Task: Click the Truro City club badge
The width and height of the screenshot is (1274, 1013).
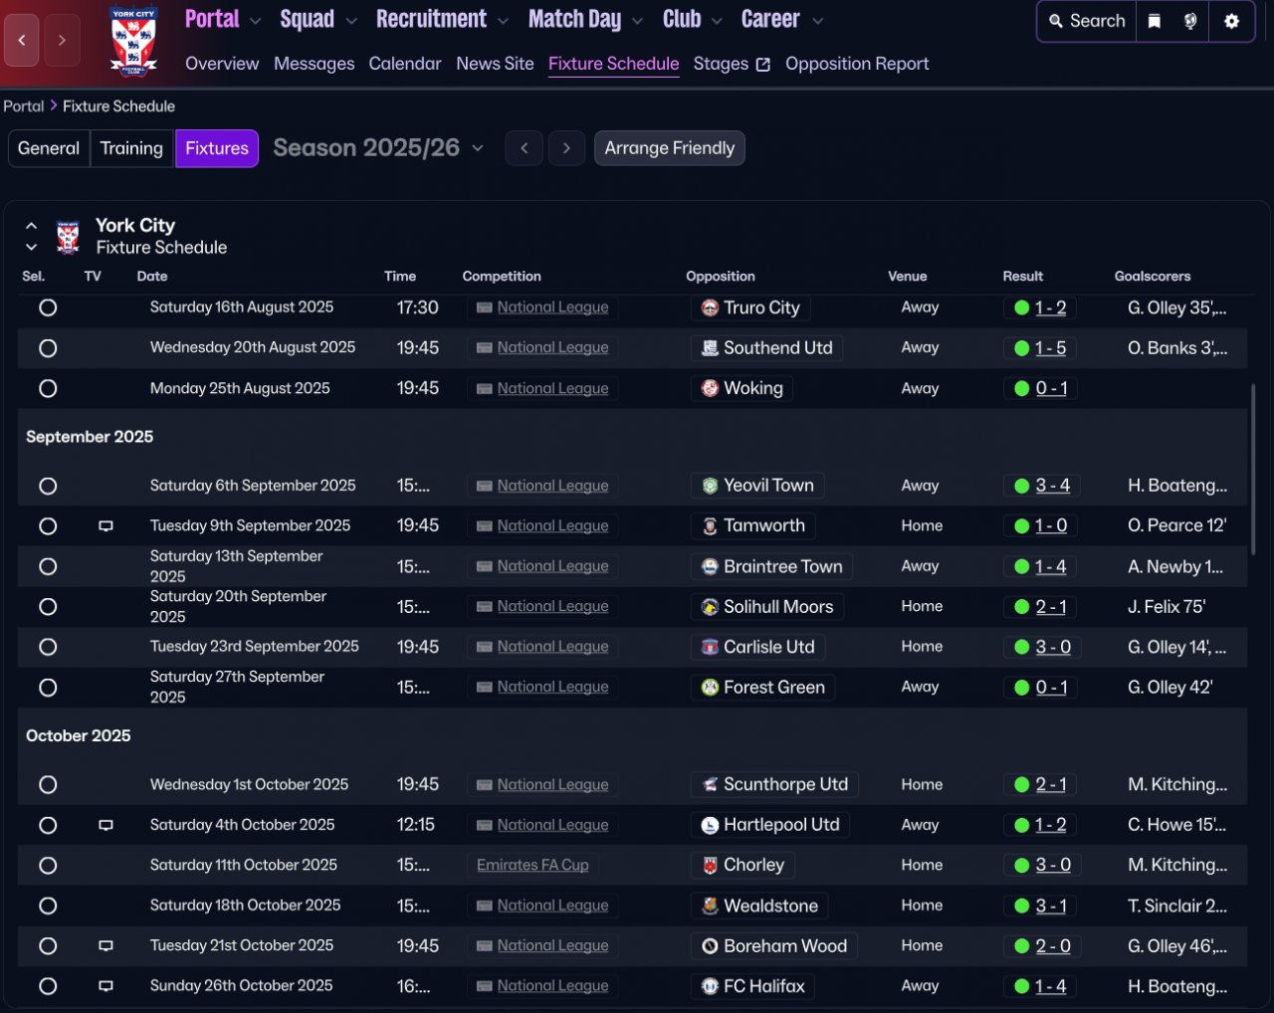Action: [710, 308]
